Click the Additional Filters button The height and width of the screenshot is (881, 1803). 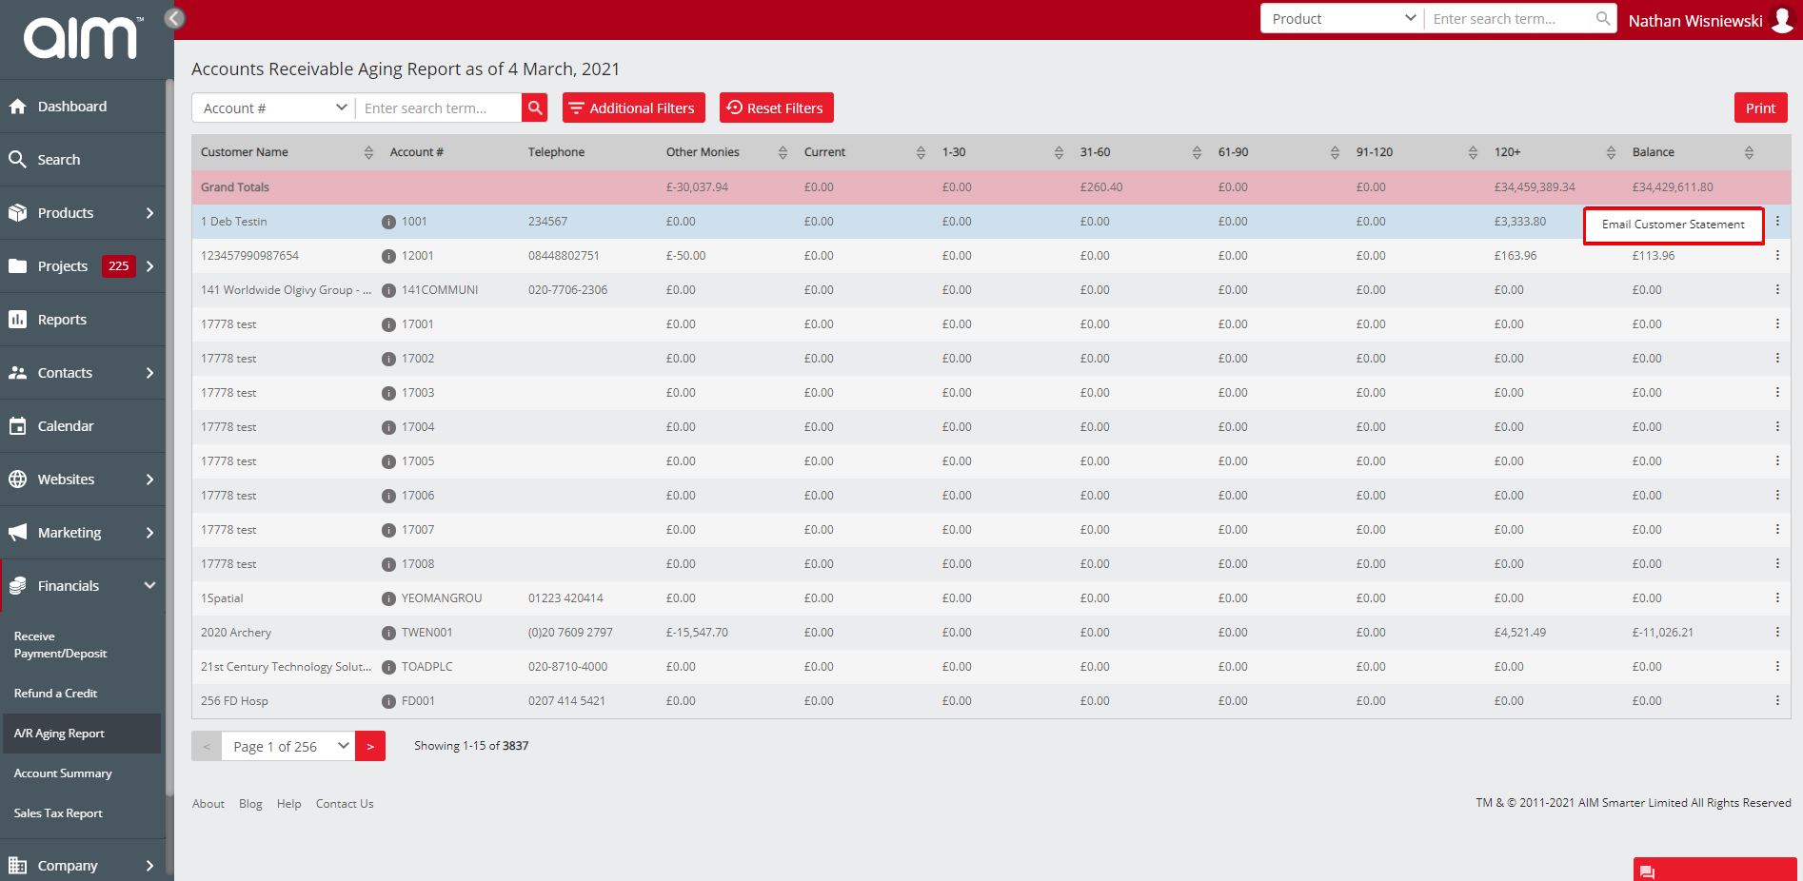click(x=634, y=108)
